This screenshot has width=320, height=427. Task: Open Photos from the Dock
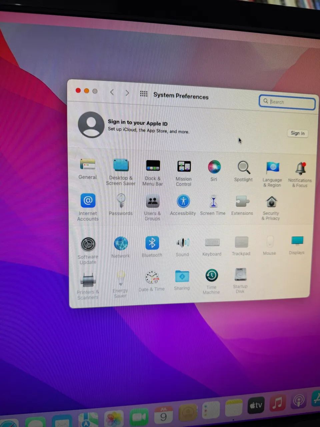pos(114,419)
